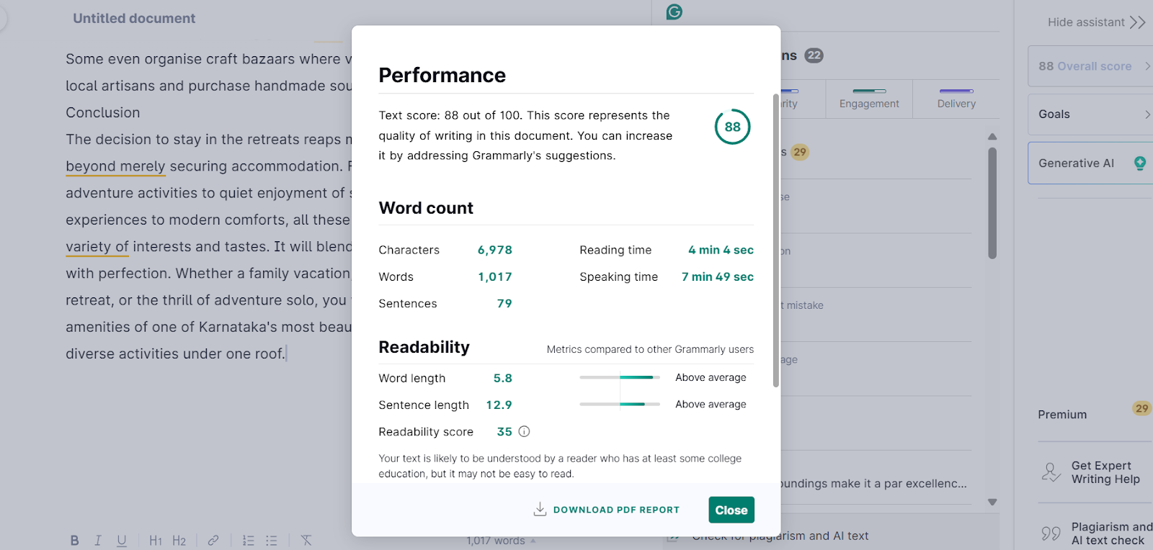
Task: Click the download arrow icon
Action: [540, 509]
